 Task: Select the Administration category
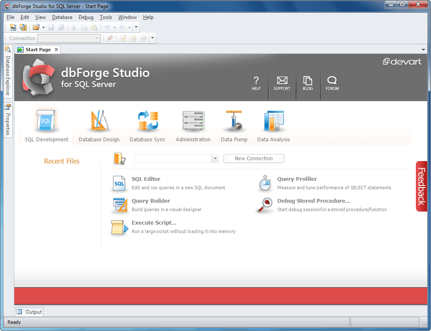[x=193, y=126]
